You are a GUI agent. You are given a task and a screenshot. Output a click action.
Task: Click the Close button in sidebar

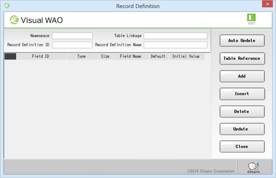[x=242, y=147]
